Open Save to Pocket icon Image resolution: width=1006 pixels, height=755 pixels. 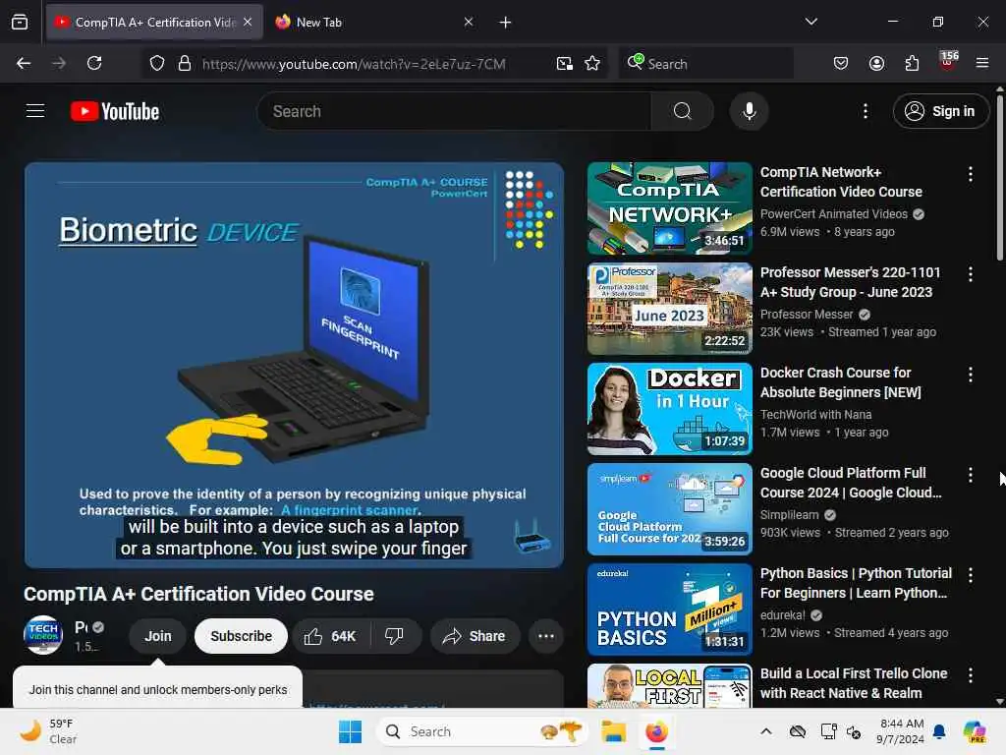841,63
